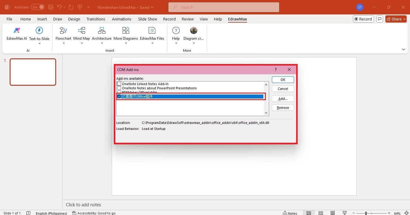Open the Review tab
The width and height of the screenshot is (410, 215).
click(x=188, y=19)
